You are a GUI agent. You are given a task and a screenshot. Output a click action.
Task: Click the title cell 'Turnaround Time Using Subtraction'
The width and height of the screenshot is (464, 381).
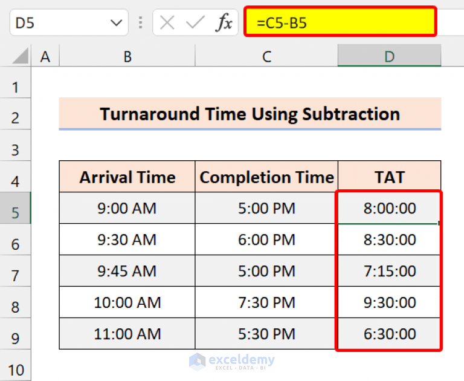[250, 114]
